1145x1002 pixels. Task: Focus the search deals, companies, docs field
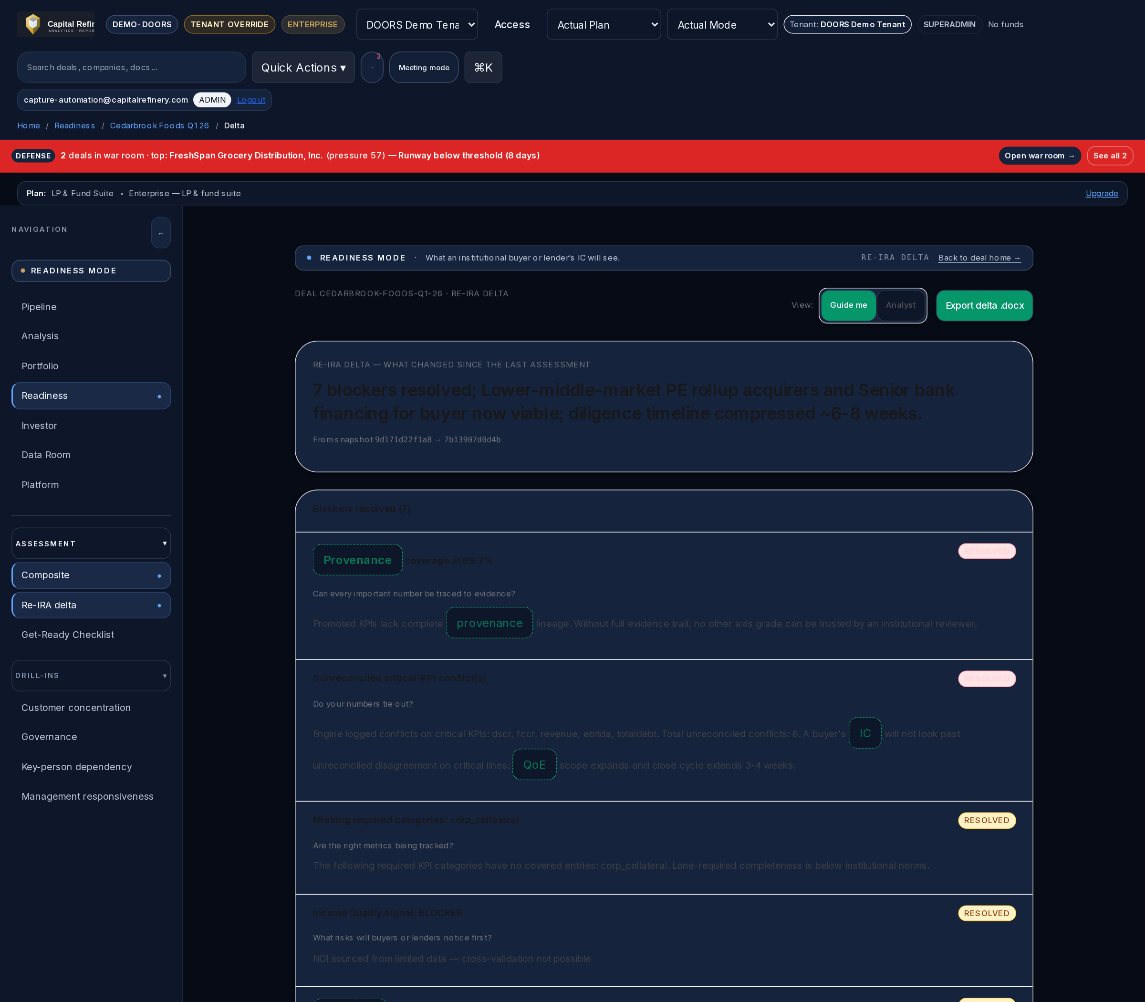131,67
